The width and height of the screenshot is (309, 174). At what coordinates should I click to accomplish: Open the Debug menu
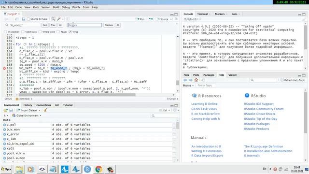[x=66, y=7]
